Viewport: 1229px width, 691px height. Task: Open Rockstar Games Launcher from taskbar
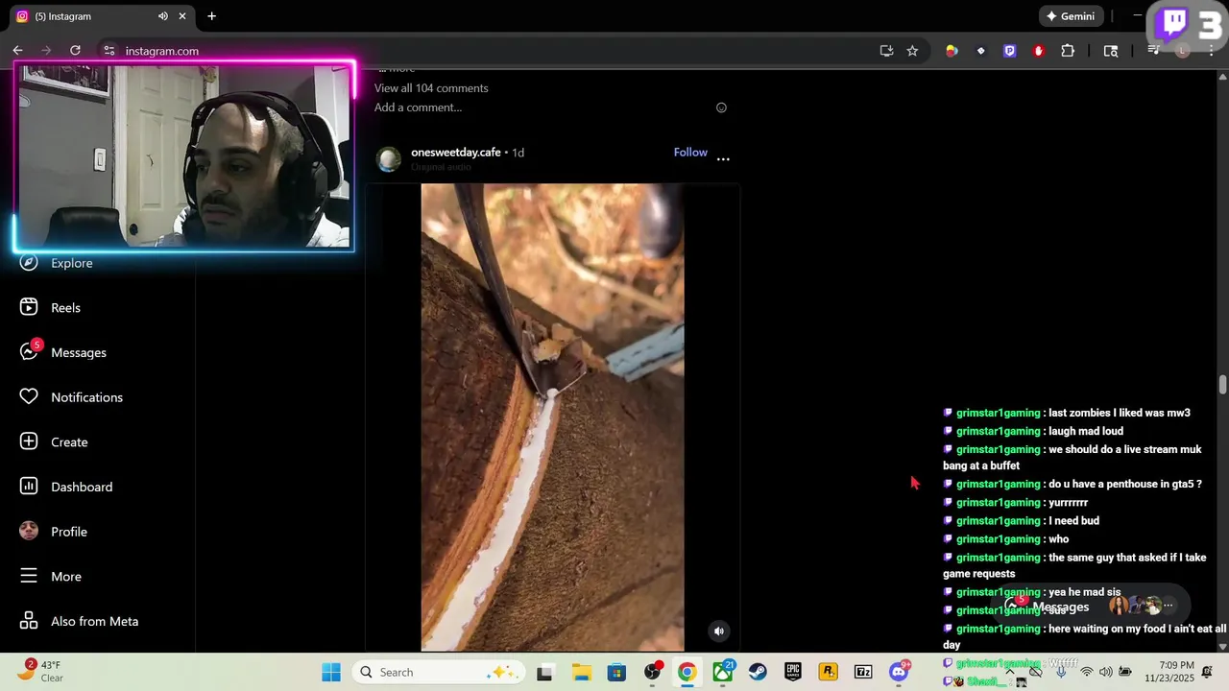(829, 672)
